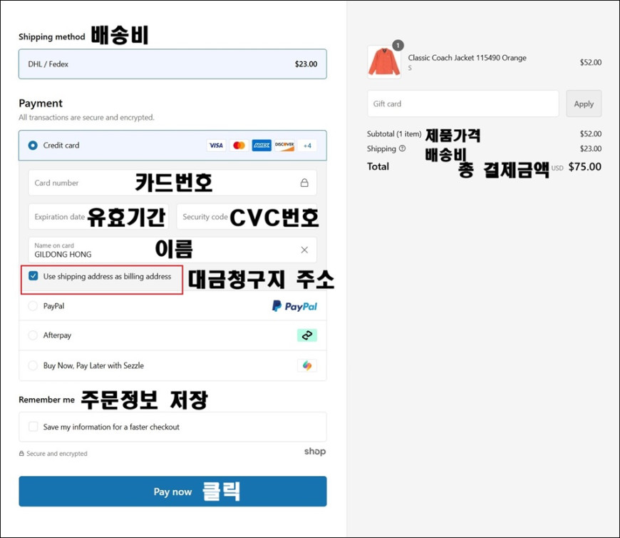620x538 pixels.
Task: Select the DHL / Fedex shipping method
Action: point(172,64)
